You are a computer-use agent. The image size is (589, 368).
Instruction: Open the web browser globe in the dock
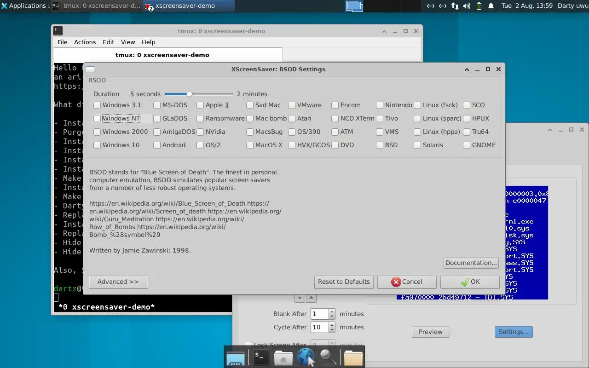(x=306, y=357)
